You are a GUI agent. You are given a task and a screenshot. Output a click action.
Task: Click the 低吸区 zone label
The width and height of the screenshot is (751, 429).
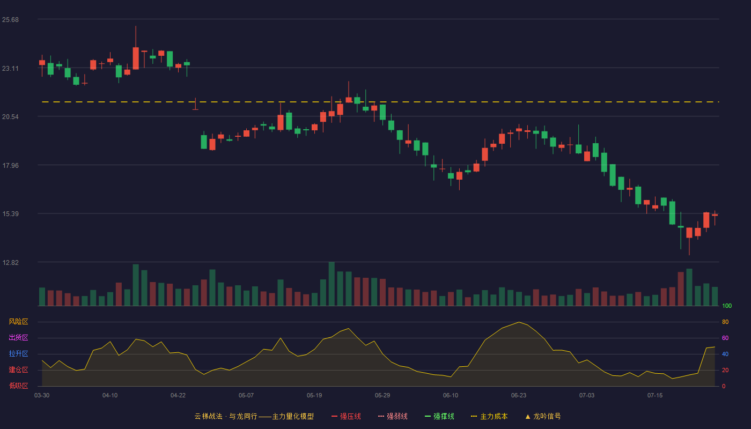pyautogui.click(x=18, y=386)
